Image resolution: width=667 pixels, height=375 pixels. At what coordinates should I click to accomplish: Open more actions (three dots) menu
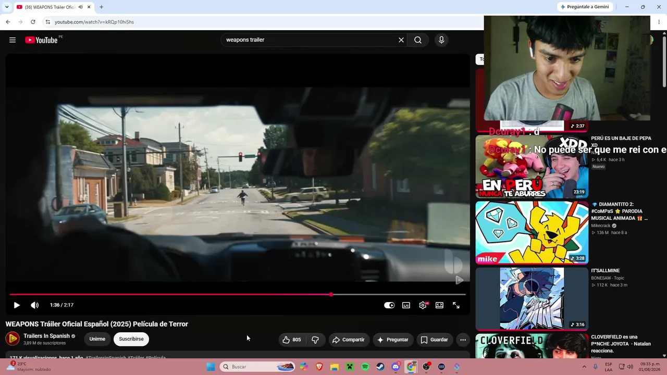[463, 340]
